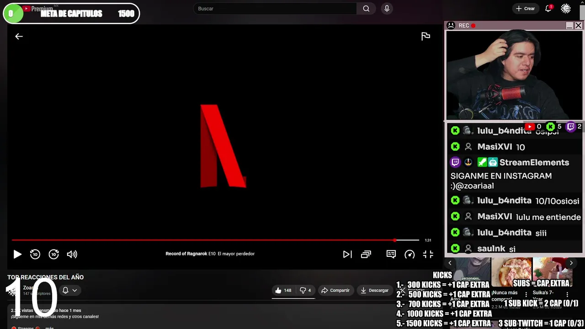
Task: Click the search magnifier button
Action: pyautogui.click(x=366, y=9)
